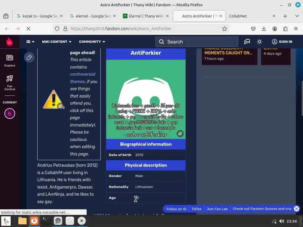Click volume speaker tray icon

click(x=282, y=221)
